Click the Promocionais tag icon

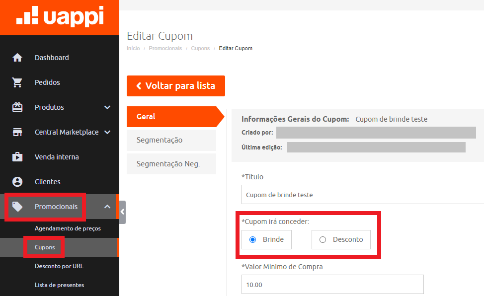[17, 207]
